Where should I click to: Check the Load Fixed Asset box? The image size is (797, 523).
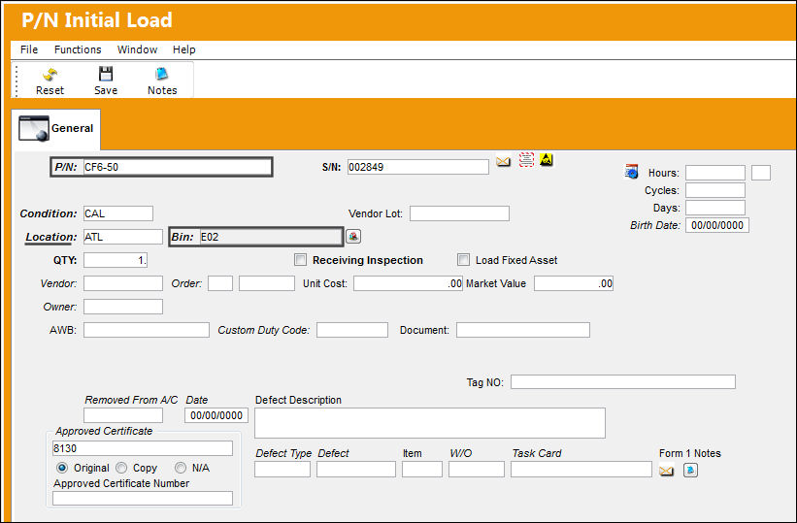(463, 260)
